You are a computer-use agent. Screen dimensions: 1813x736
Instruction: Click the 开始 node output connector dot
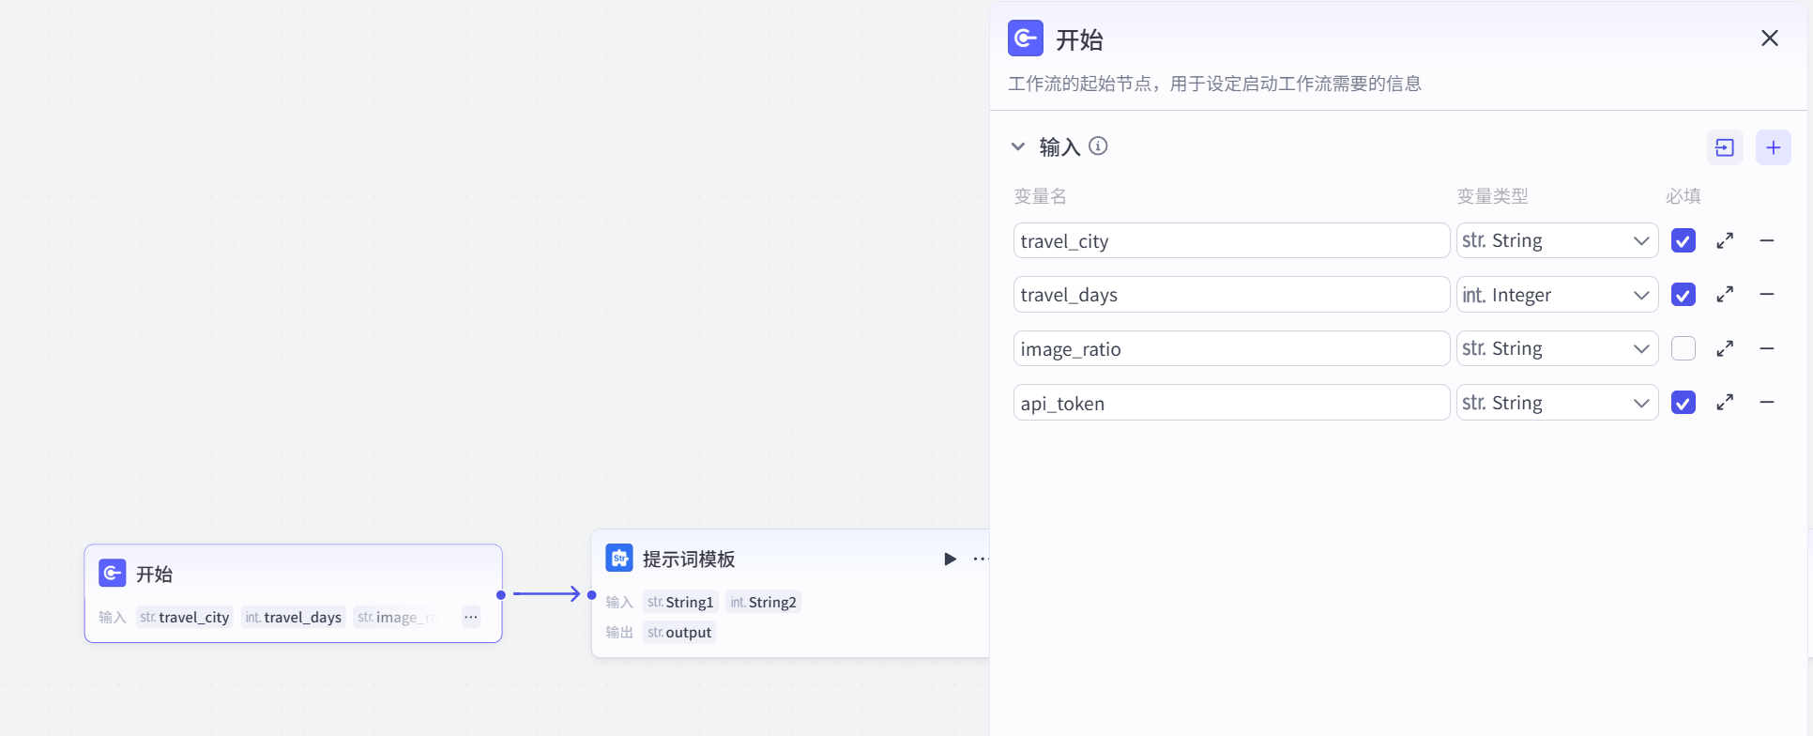[x=501, y=594]
